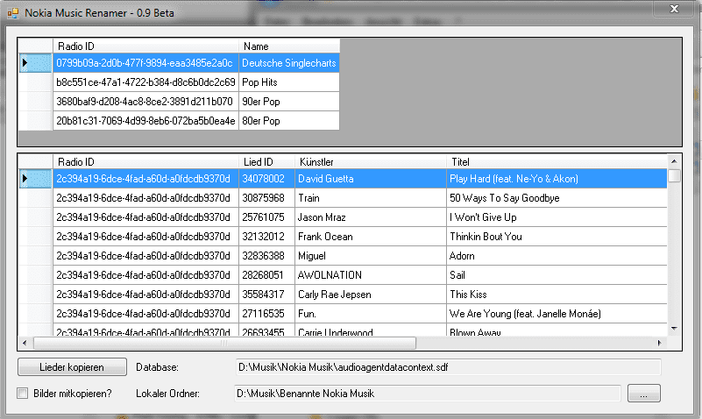Click the vertical scrollbar thumb of the song list
Image resolution: width=702 pixels, height=419 pixels.
point(674,175)
